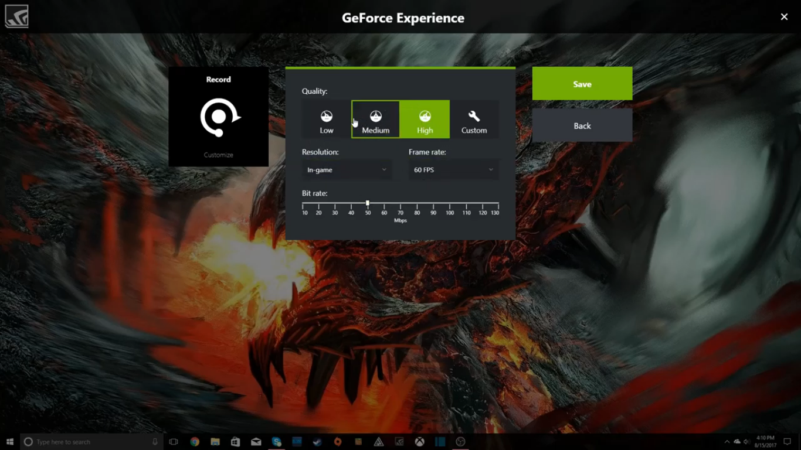
Task: Select Medium recording quality
Action: point(376,120)
